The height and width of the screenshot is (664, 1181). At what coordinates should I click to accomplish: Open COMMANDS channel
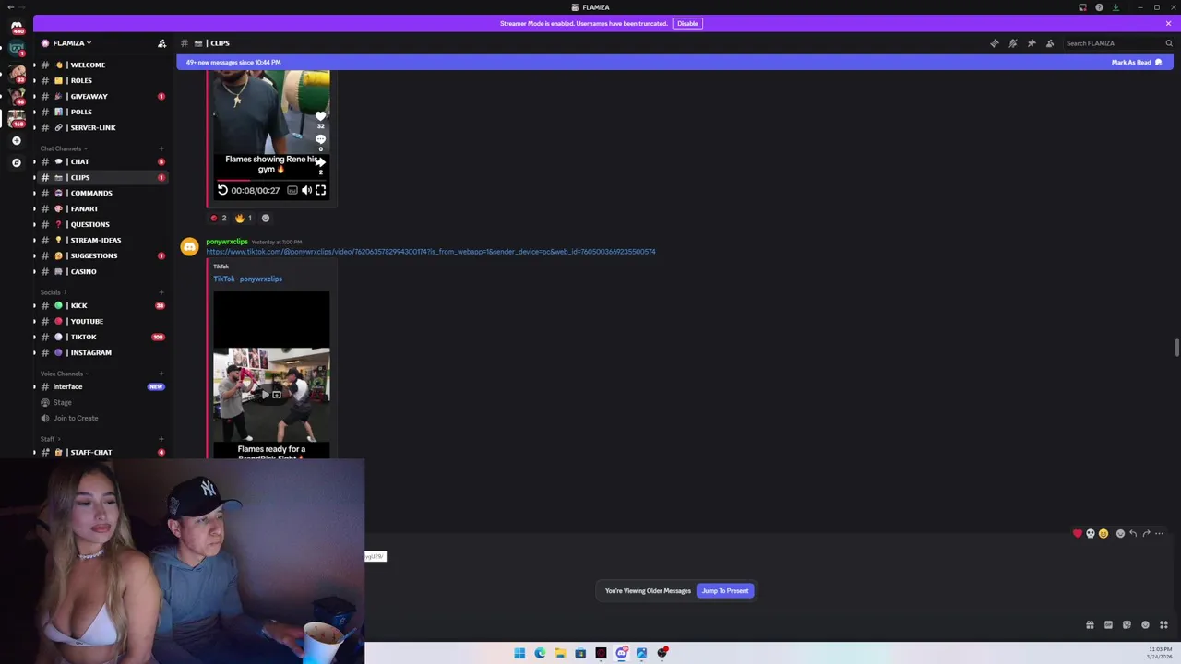pos(101,193)
